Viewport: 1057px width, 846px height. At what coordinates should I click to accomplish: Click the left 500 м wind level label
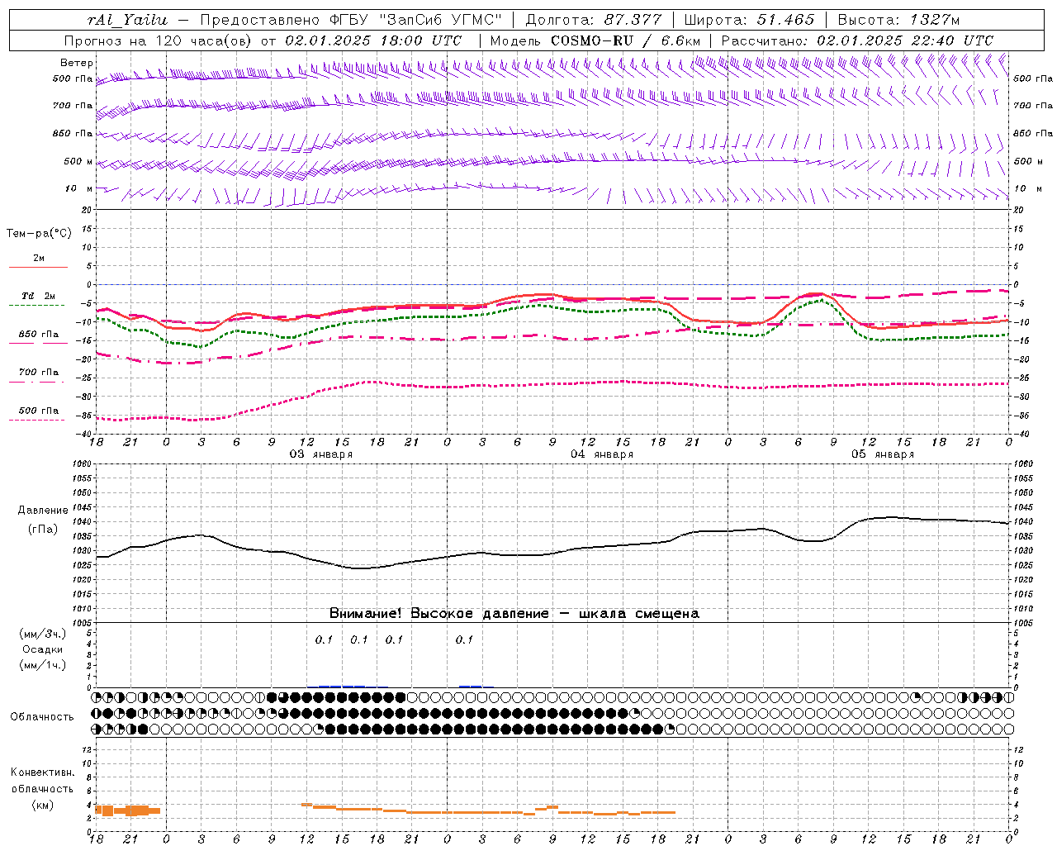coord(78,161)
